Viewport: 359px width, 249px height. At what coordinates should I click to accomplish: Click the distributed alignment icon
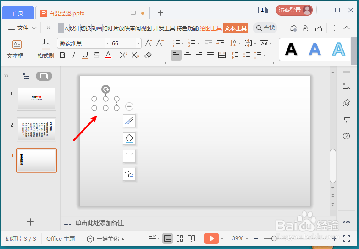222,55
